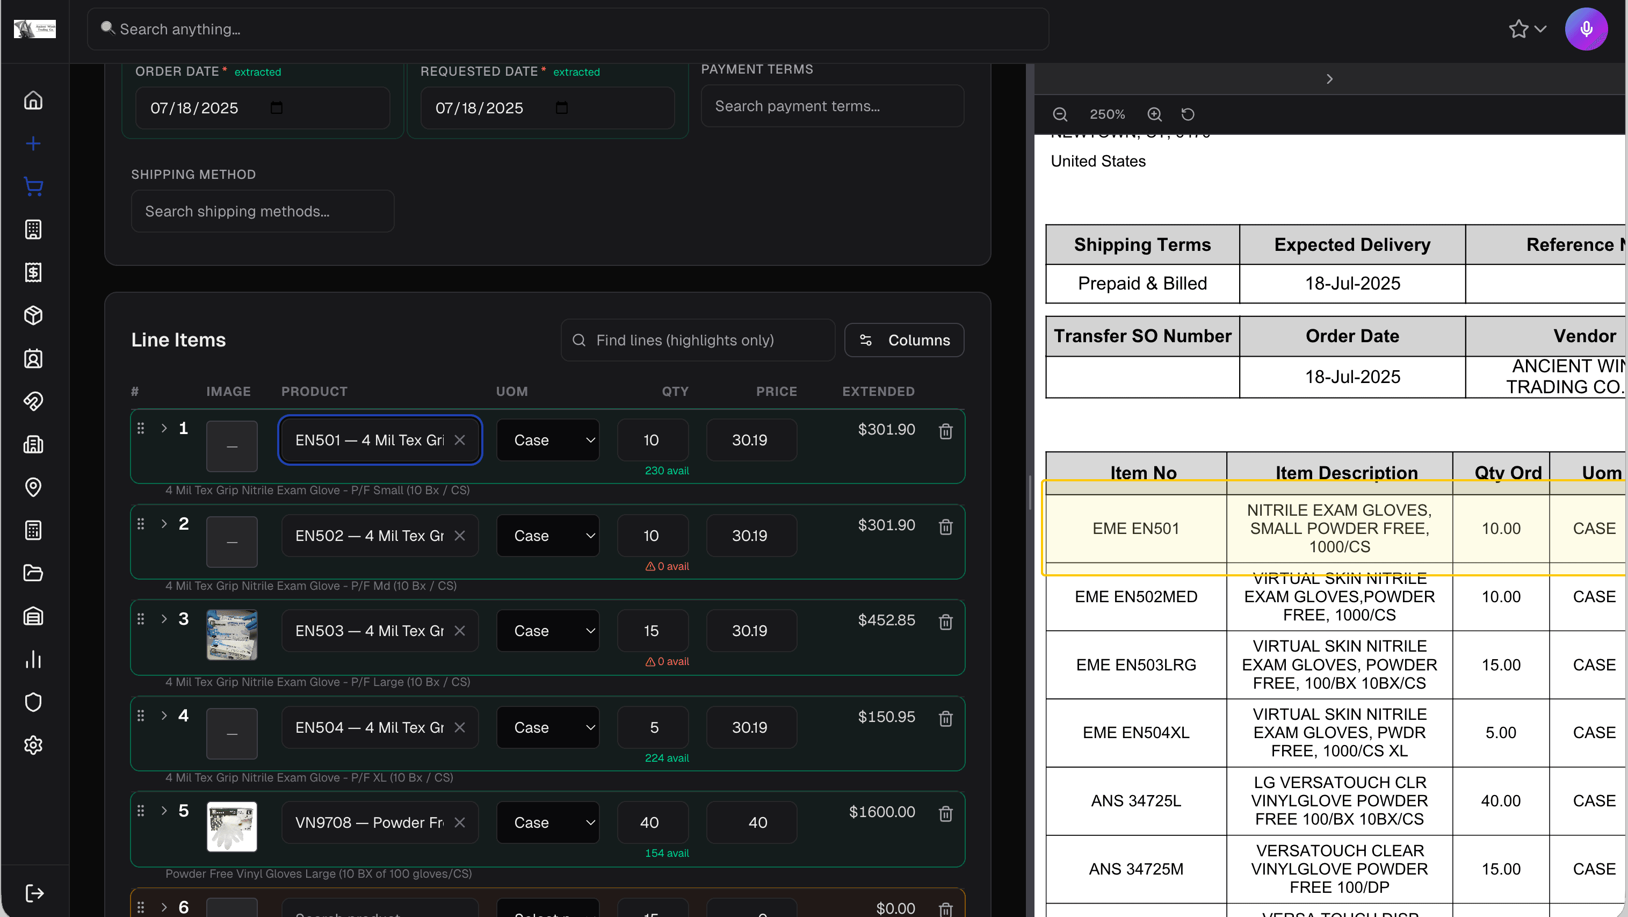Click the plus sidebar icon
The width and height of the screenshot is (1628, 917).
[x=33, y=143]
